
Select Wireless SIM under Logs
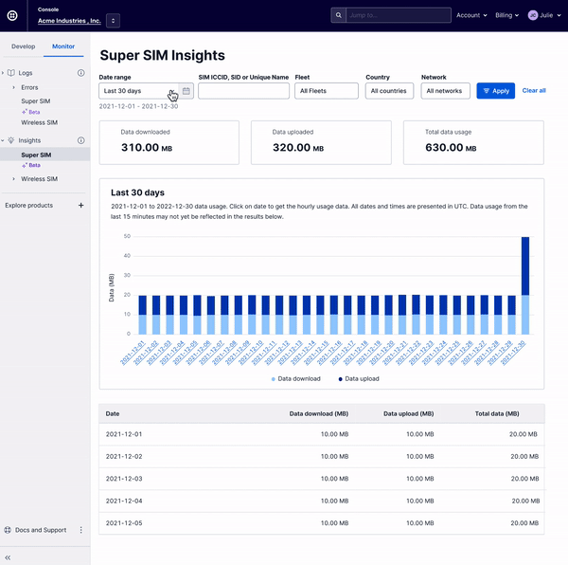pyautogui.click(x=40, y=122)
